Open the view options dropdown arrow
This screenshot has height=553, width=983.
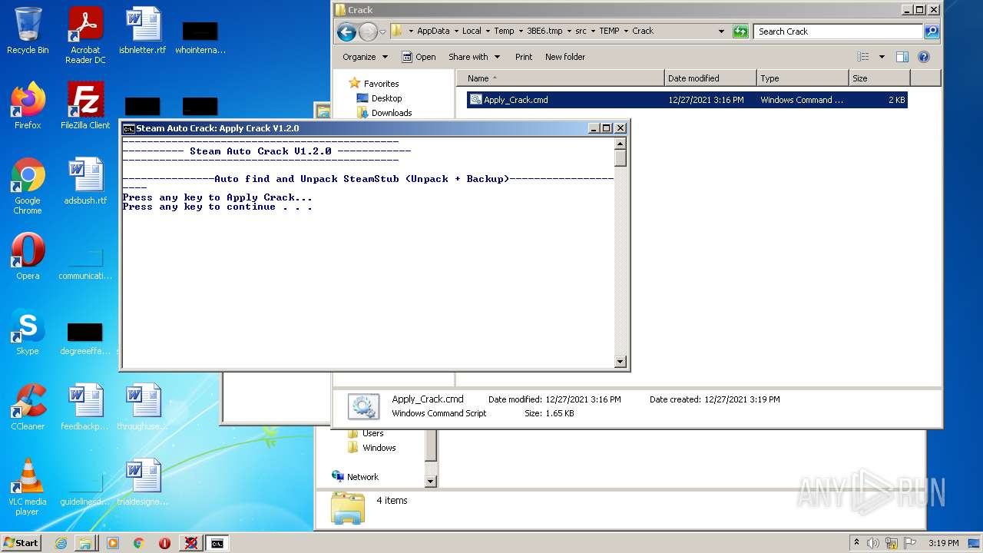pos(882,57)
